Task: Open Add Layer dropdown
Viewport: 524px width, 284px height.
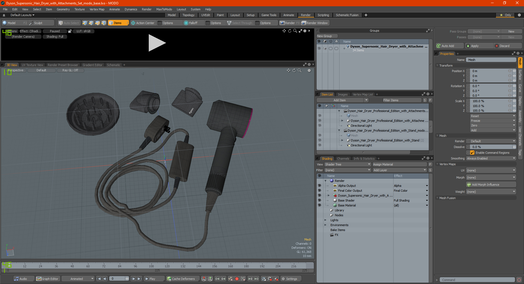Action: (x=400, y=170)
